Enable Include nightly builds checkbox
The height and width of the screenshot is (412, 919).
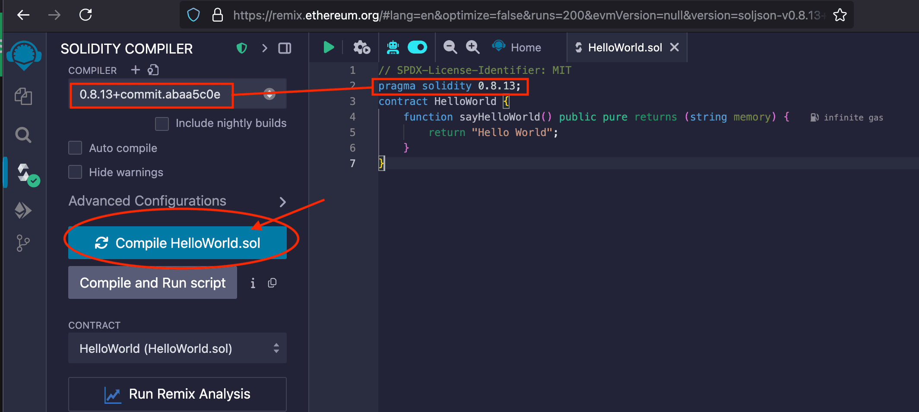[x=162, y=124]
